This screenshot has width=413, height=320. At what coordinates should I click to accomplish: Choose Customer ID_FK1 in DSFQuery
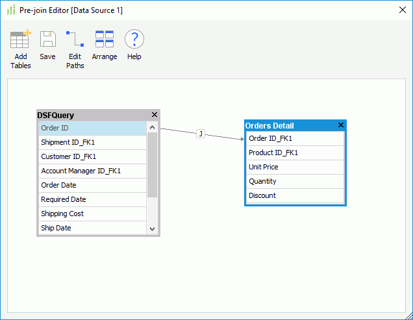[x=92, y=157]
